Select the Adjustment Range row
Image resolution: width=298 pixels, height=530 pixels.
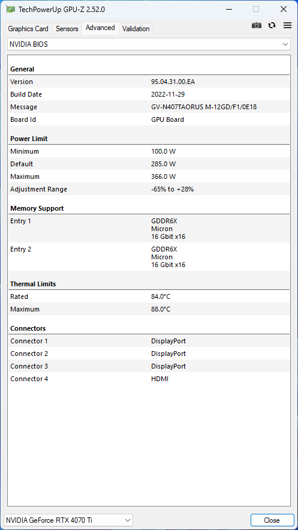coord(149,189)
